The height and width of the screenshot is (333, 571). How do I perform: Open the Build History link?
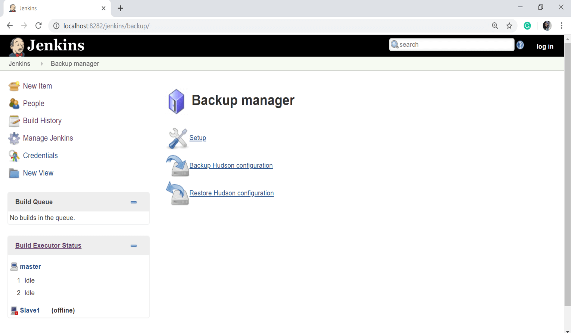click(x=42, y=121)
